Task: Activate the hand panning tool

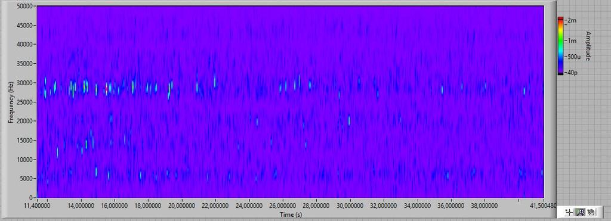Action: [591, 212]
